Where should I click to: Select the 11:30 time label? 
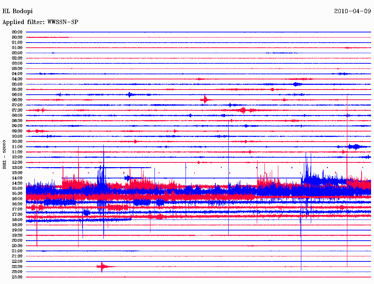click(x=17, y=152)
